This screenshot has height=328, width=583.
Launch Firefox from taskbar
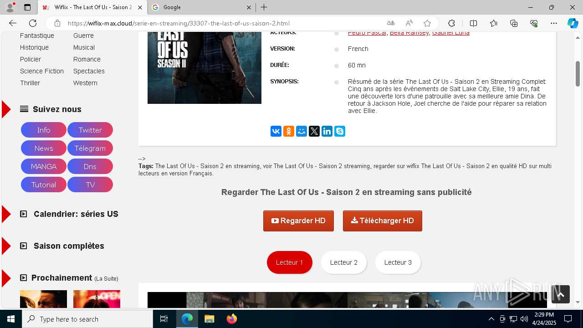click(232, 319)
